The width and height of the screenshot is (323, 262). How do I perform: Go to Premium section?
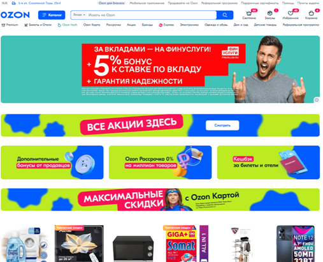pos(10,25)
